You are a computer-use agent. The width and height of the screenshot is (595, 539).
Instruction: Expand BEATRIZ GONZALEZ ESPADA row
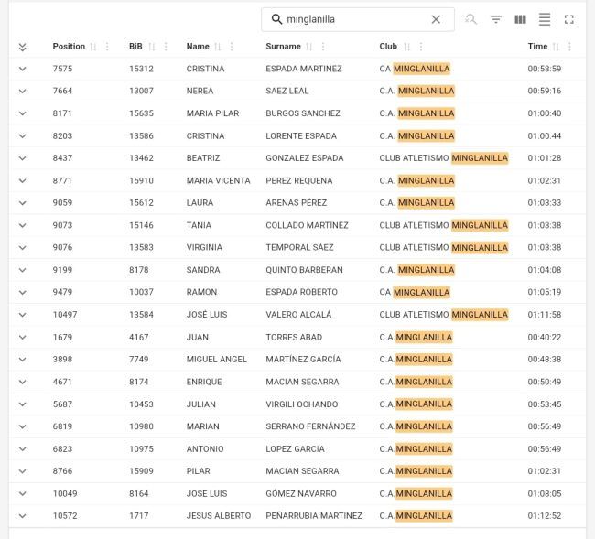click(x=22, y=158)
